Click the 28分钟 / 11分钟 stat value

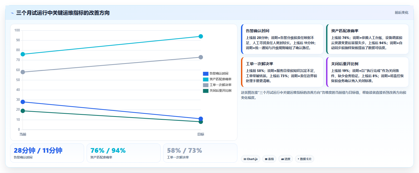[38, 151]
